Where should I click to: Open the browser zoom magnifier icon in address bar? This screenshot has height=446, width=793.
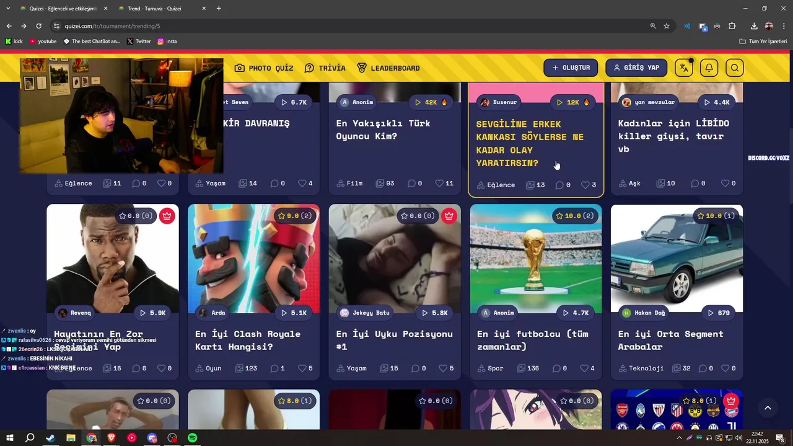(653, 26)
